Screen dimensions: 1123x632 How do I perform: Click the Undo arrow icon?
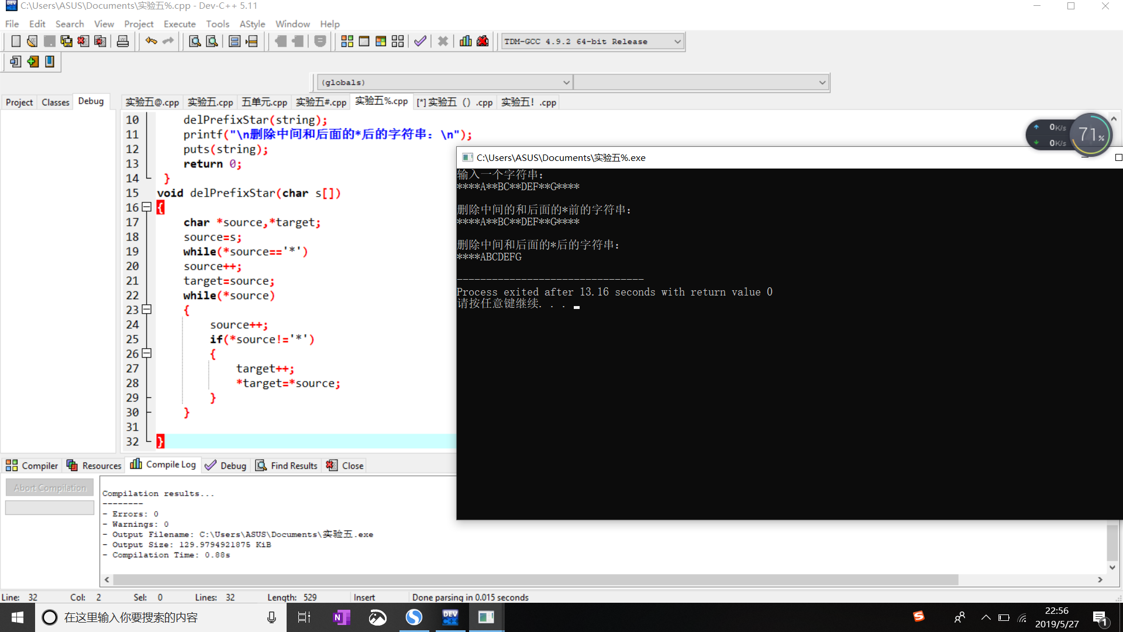[151, 42]
